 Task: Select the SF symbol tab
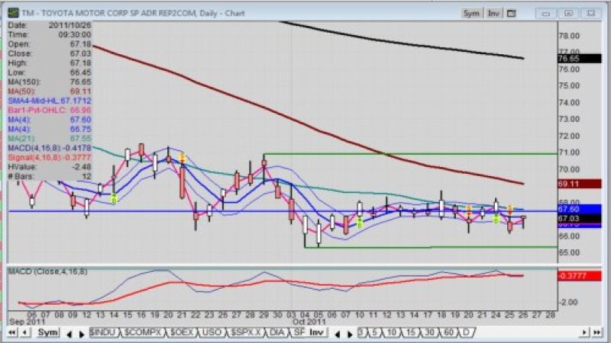pos(299,332)
